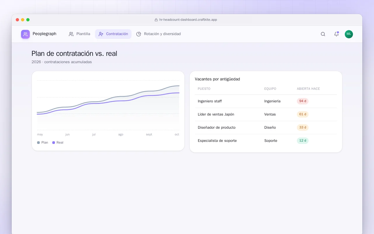Toggle the Plan series in the legend
374x234 pixels.
pyautogui.click(x=43, y=142)
